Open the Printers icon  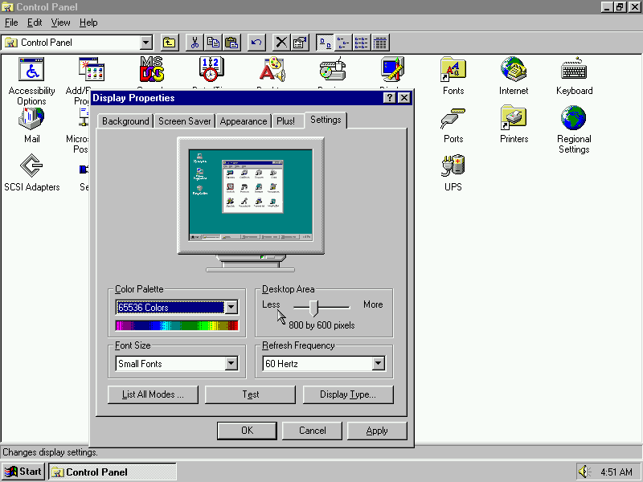(x=514, y=119)
